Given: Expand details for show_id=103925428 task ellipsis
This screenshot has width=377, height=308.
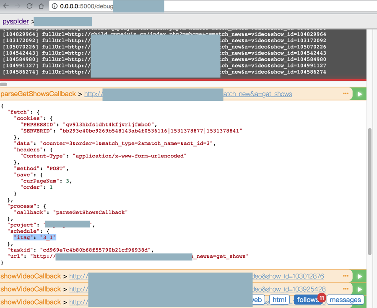Looking at the screenshot, I should click(346, 289).
